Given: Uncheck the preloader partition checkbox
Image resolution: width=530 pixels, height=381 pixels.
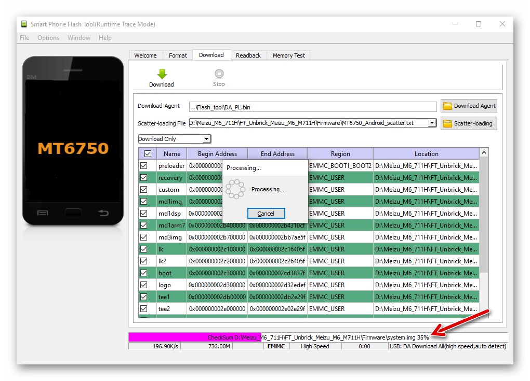Looking at the screenshot, I should point(144,165).
